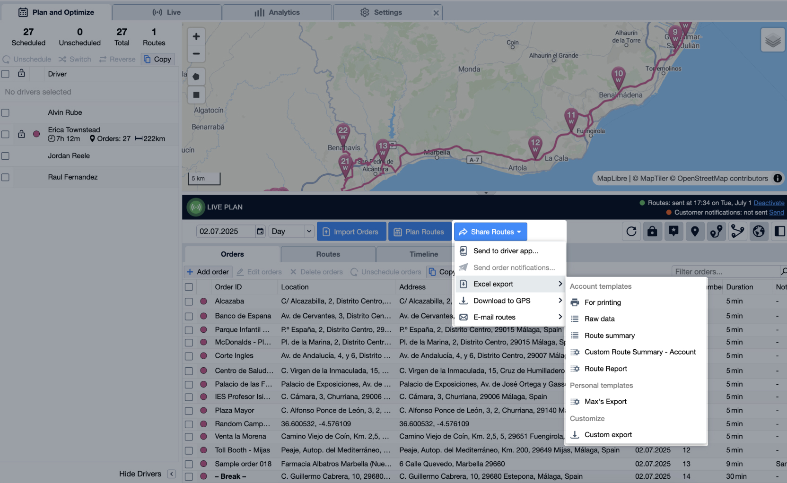Open the map layers switcher icon

click(x=773, y=40)
